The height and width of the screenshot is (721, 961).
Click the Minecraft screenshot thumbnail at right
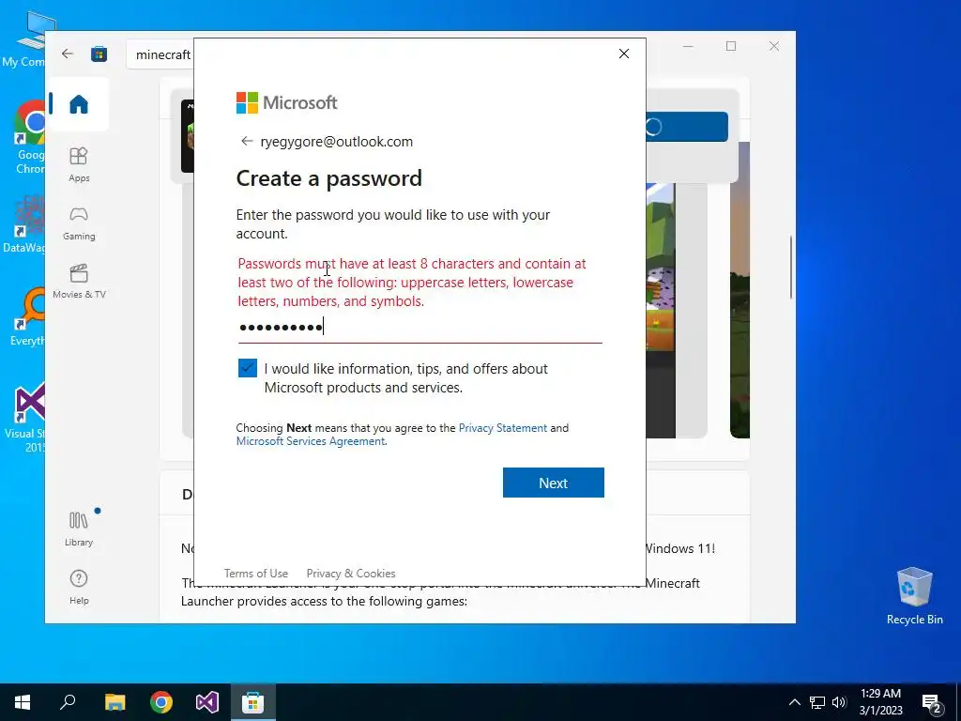pyautogui.click(x=740, y=289)
